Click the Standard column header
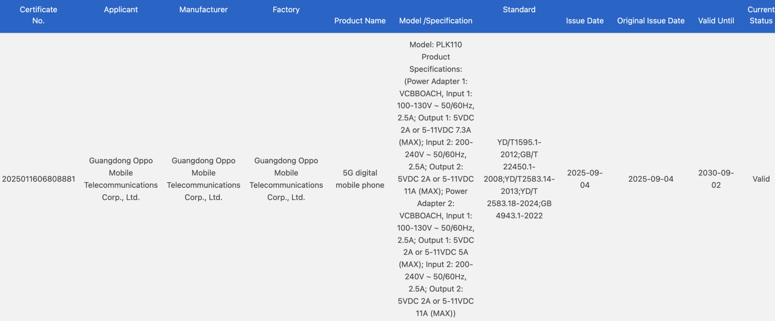This screenshot has height=321, width=775. tap(519, 10)
